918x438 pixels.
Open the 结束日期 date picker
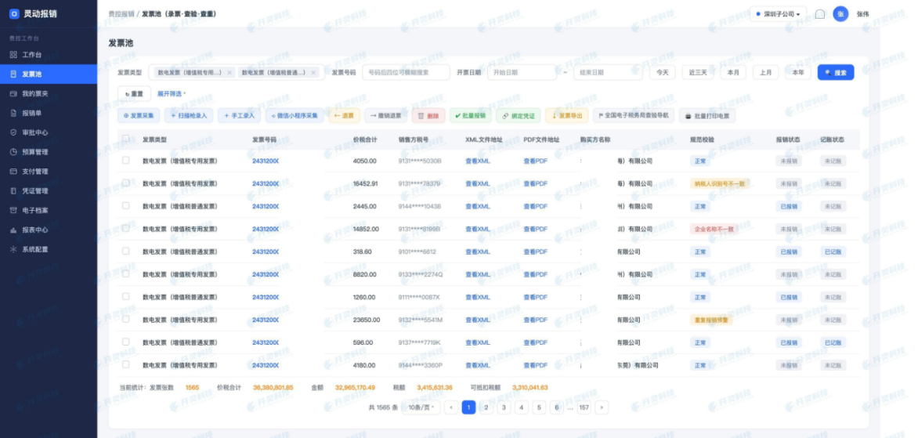coord(608,73)
